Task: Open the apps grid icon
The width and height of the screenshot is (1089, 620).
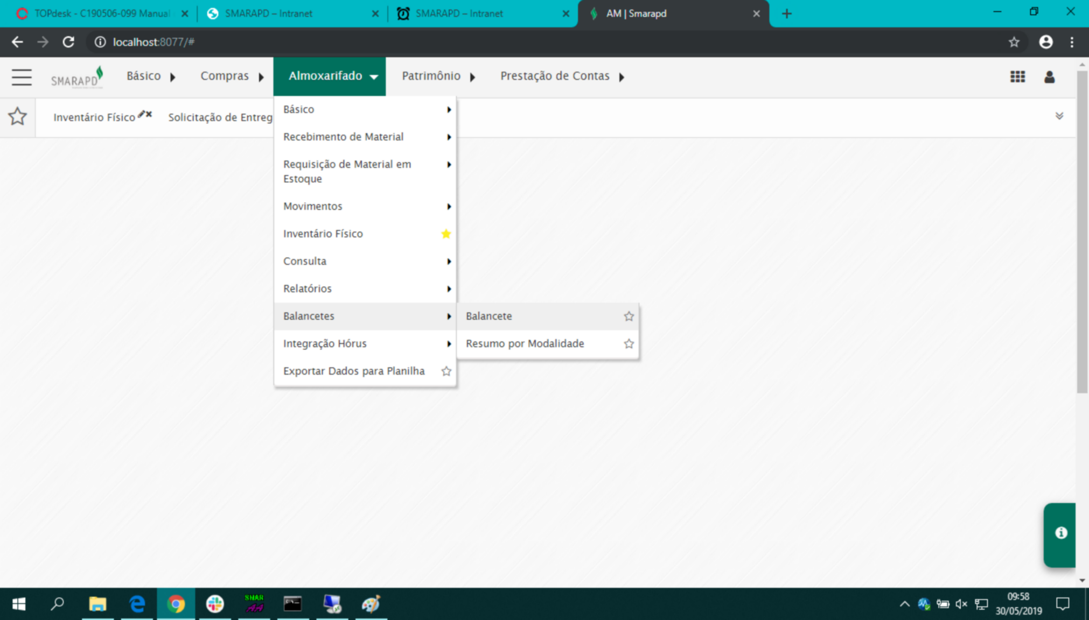Action: 1017,77
